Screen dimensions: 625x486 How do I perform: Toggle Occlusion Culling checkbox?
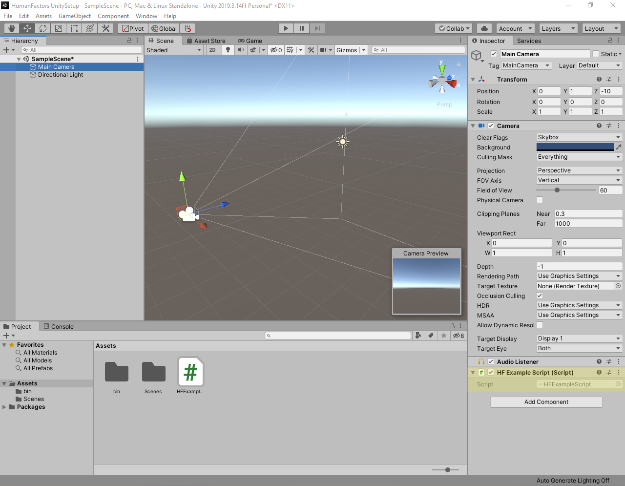(x=540, y=296)
